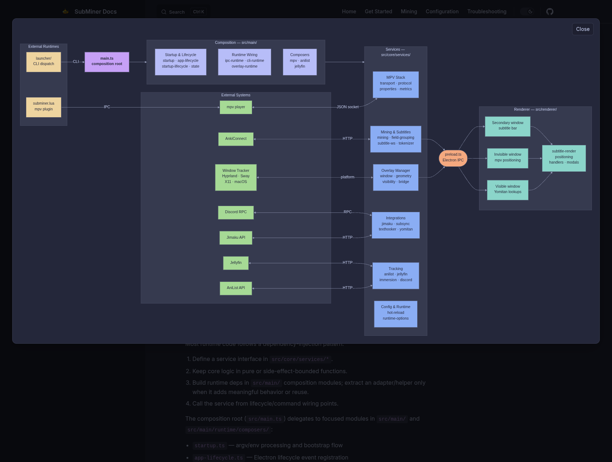Image resolution: width=612 pixels, height=462 pixels.
Task: Click the mpv player node
Action: pos(236,107)
